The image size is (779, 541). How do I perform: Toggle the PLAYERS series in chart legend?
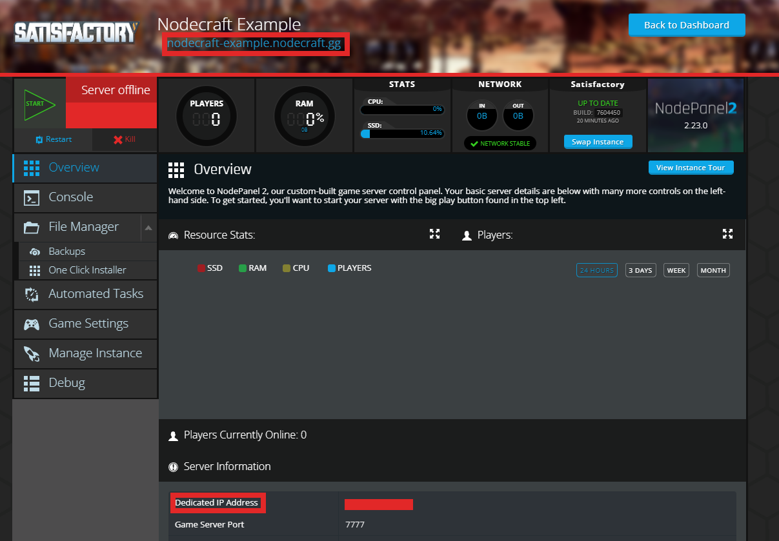point(349,268)
